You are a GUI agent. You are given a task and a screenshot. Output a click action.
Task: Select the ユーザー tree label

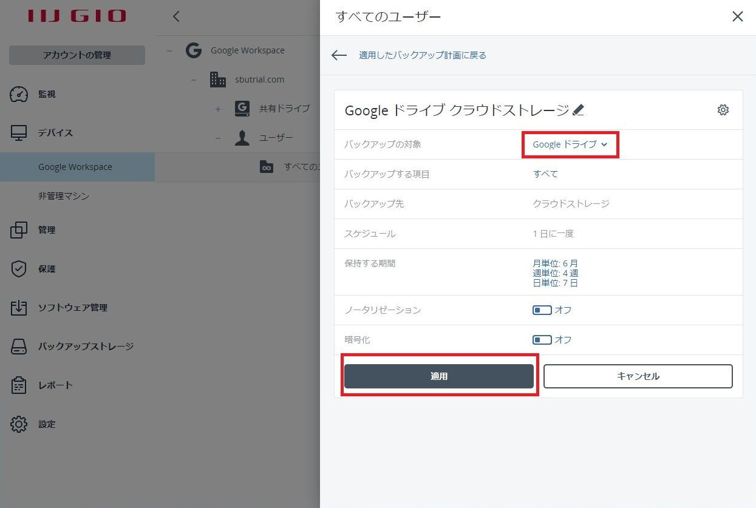coord(276,138)
